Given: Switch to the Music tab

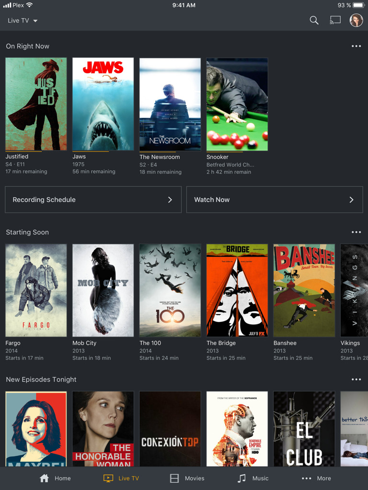Looking at the screenshot, I should [x=253, y=478].
